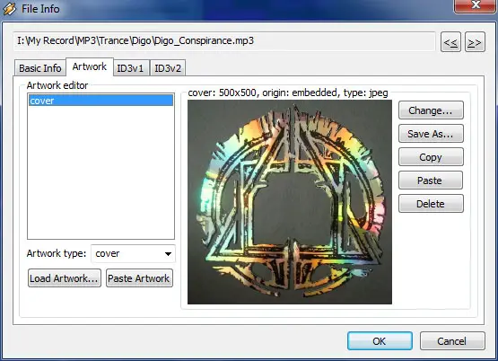Click the Paste Artwork button
The width and height of the screenshot is (498, 361).
[x=139, y=278]
